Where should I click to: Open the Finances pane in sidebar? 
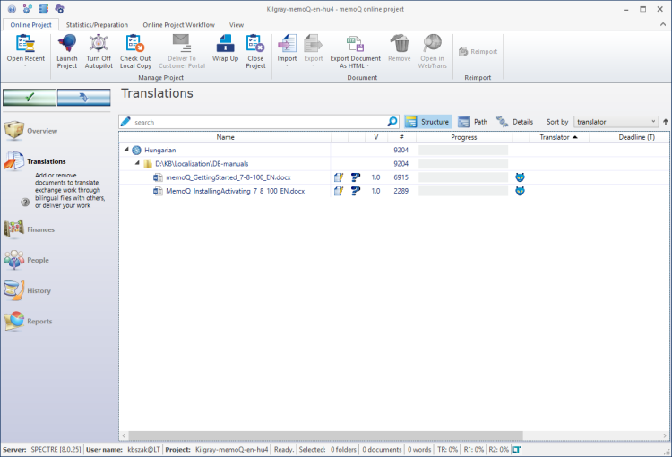click(x=40, y=229)
